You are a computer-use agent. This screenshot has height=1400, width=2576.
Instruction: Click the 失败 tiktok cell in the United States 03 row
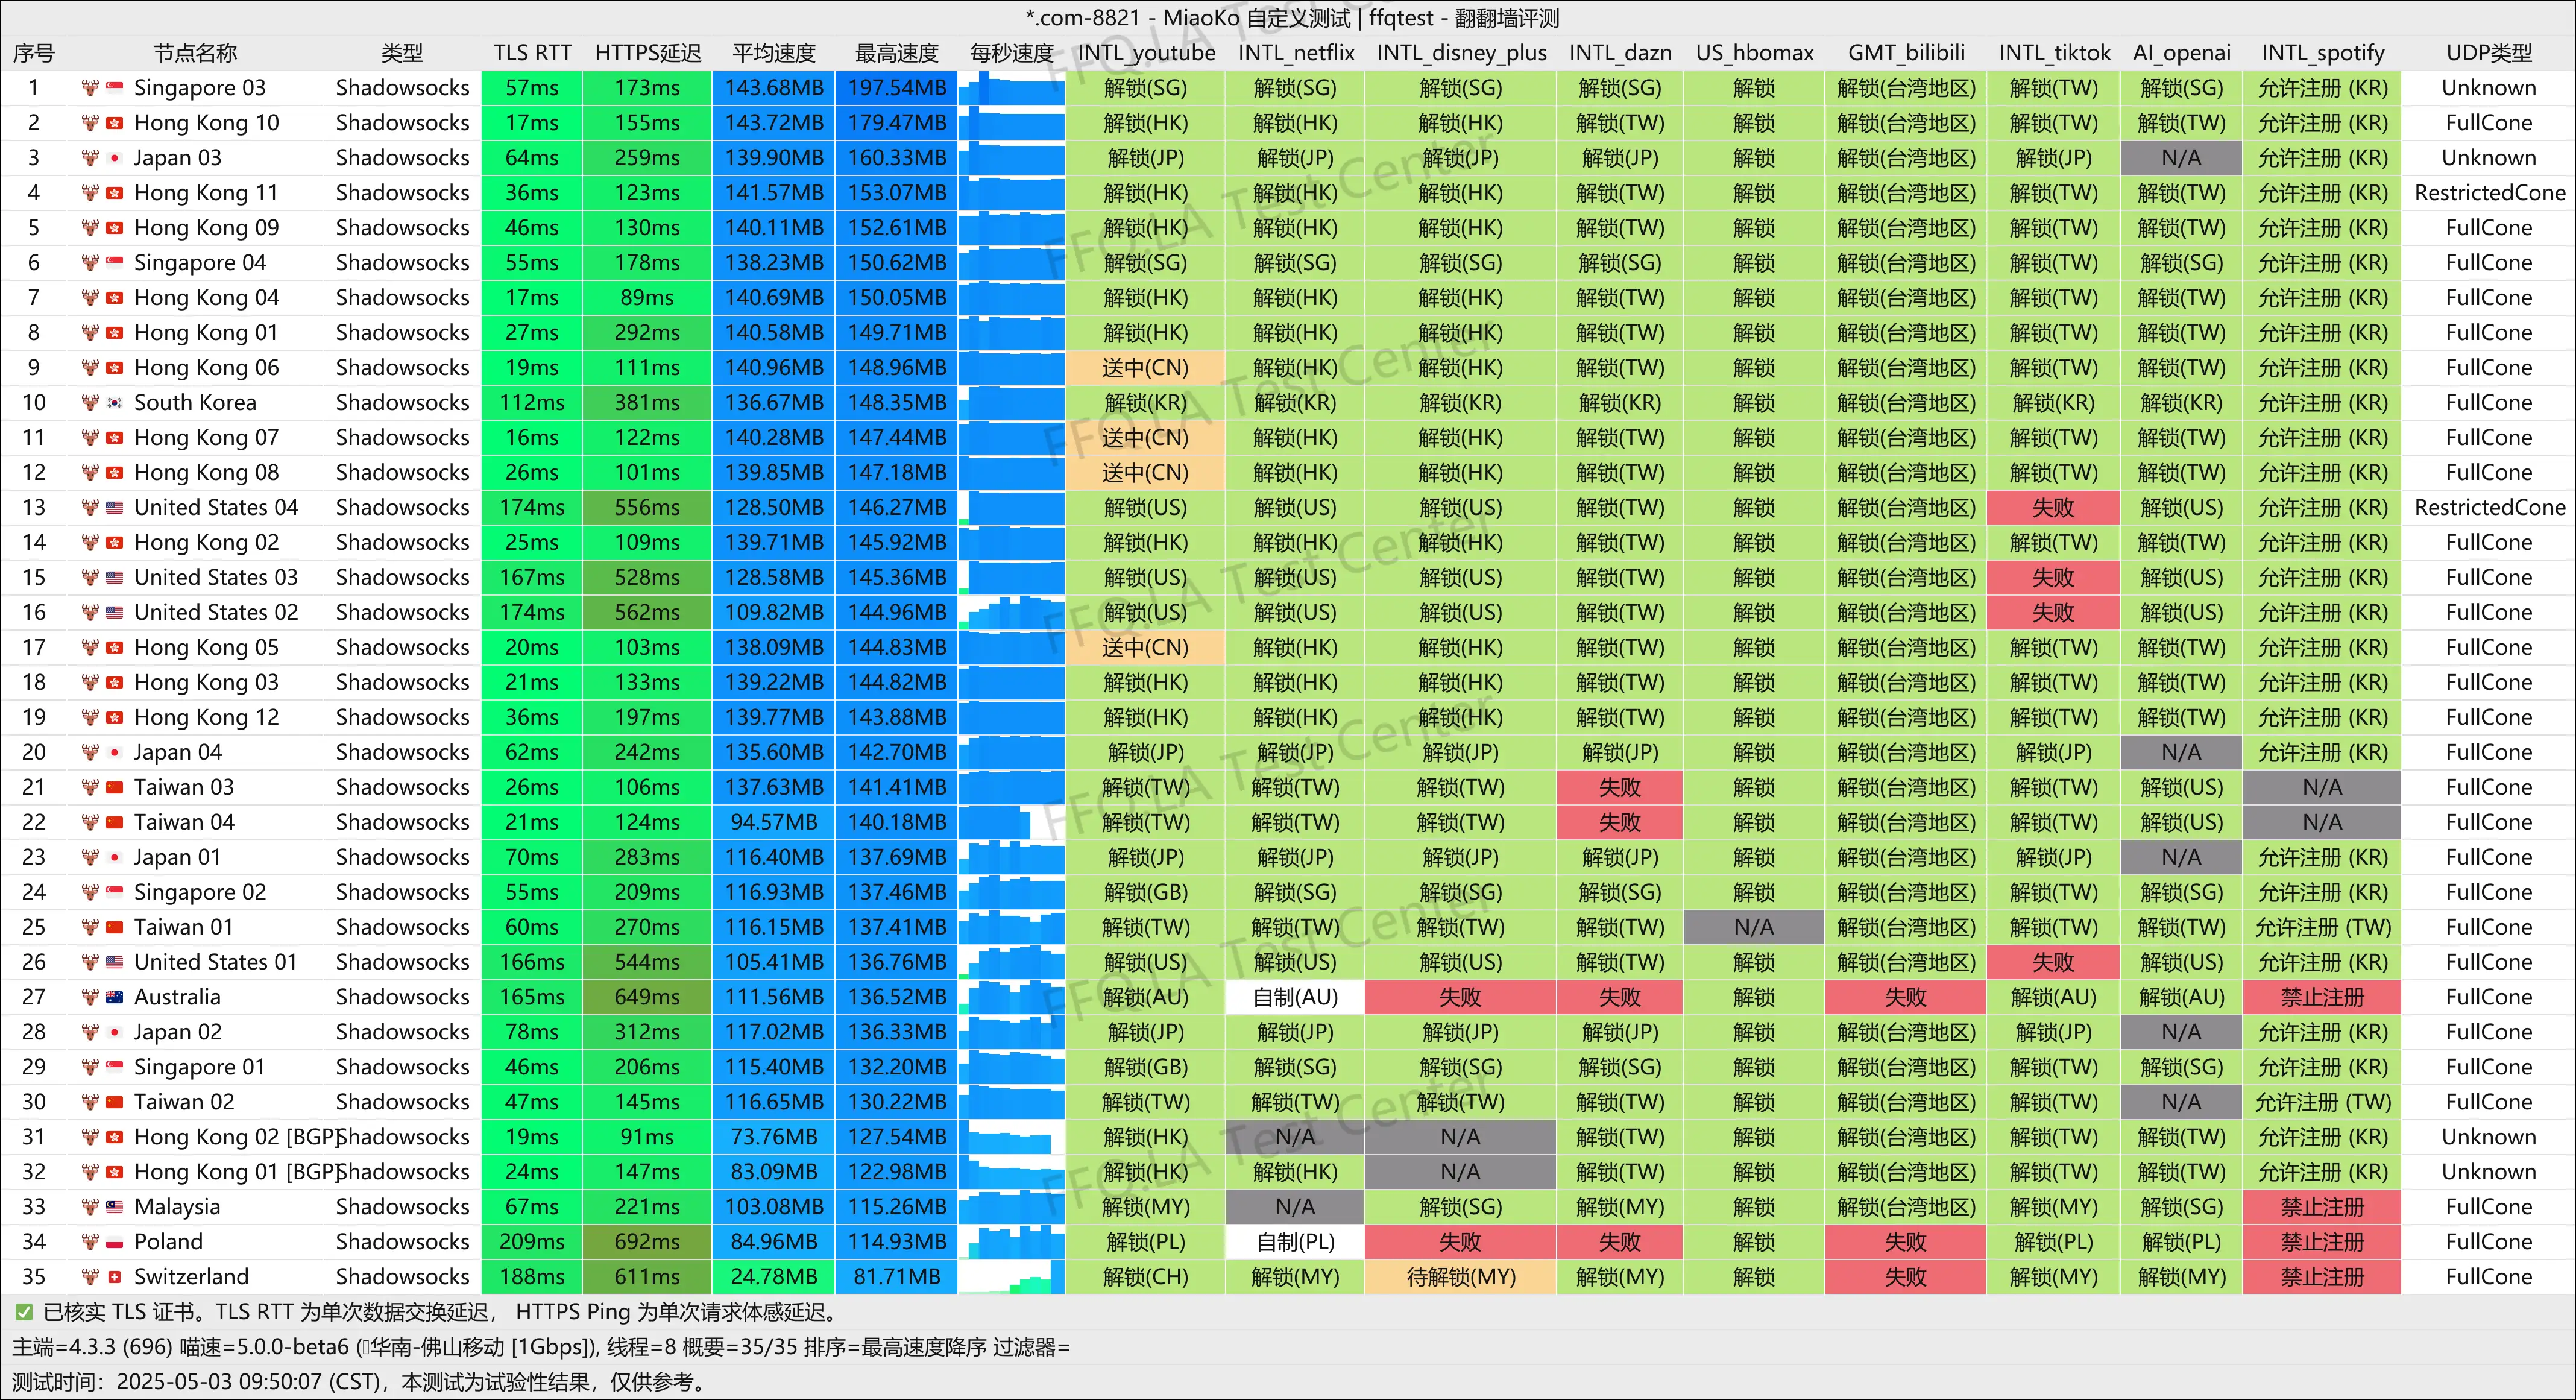2054,578
